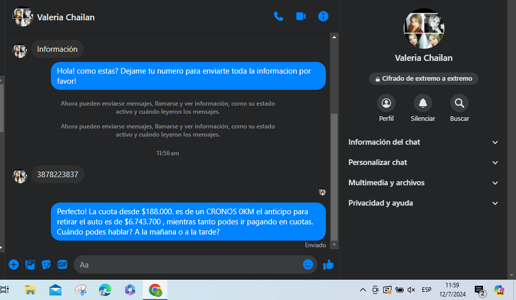The image size is (516, 300).
Task: Search the conversation with Buscar
Action: (x=459, y=104)
